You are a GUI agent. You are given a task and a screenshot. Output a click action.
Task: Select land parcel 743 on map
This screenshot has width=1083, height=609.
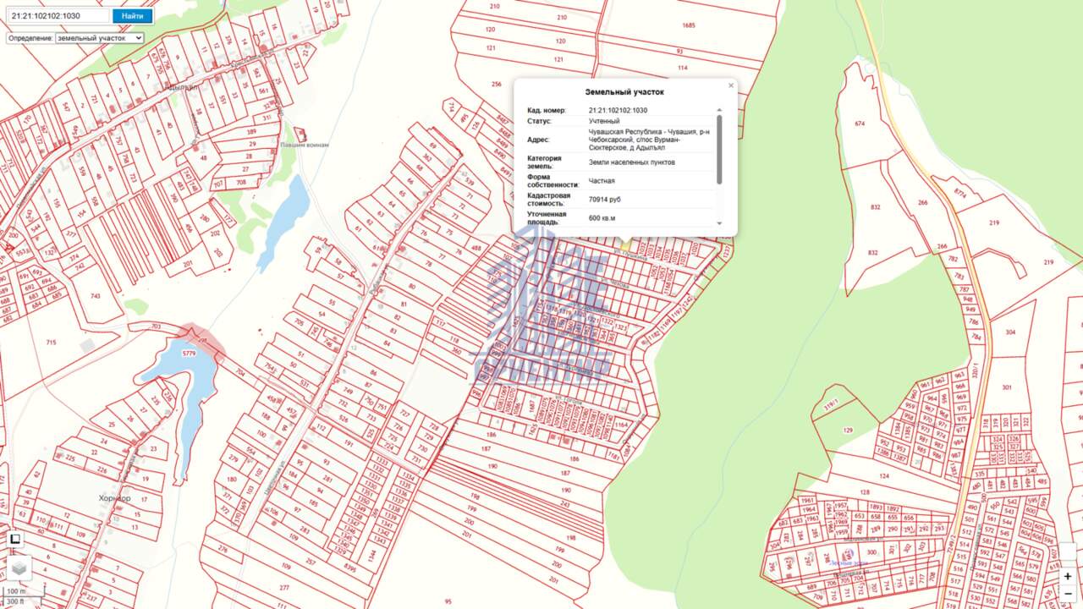[x=94, y=295]
